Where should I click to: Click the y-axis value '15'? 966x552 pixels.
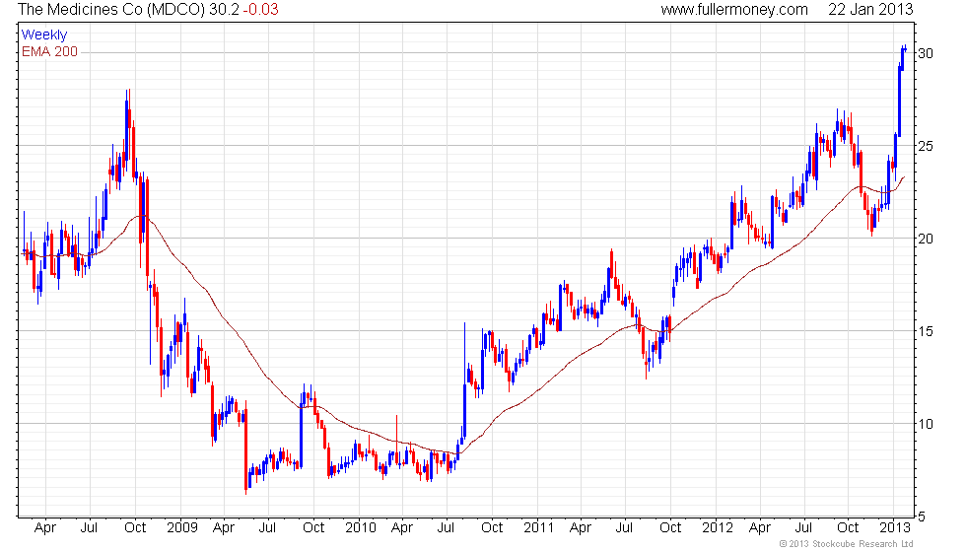pos(926,331)
